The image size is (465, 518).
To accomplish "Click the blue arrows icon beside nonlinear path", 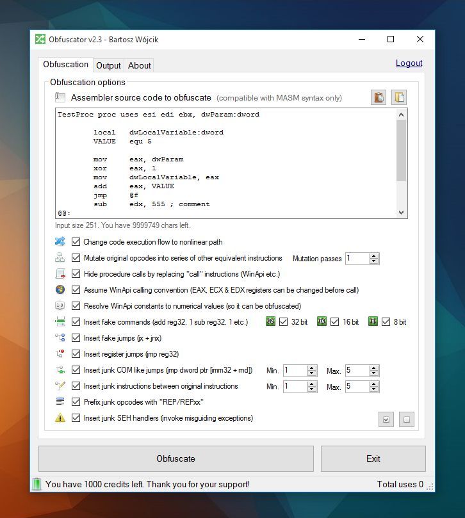I will [60, 242].
